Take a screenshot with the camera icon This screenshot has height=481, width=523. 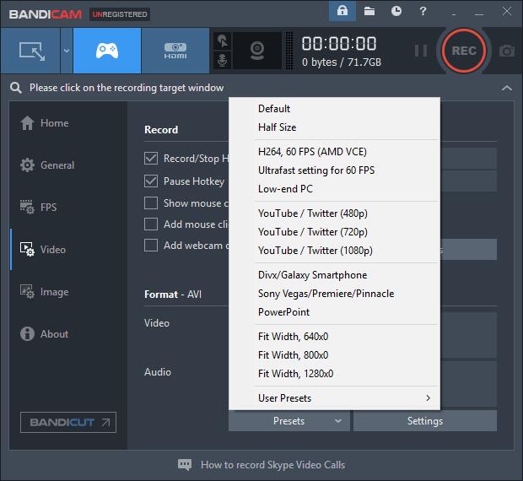507,51
